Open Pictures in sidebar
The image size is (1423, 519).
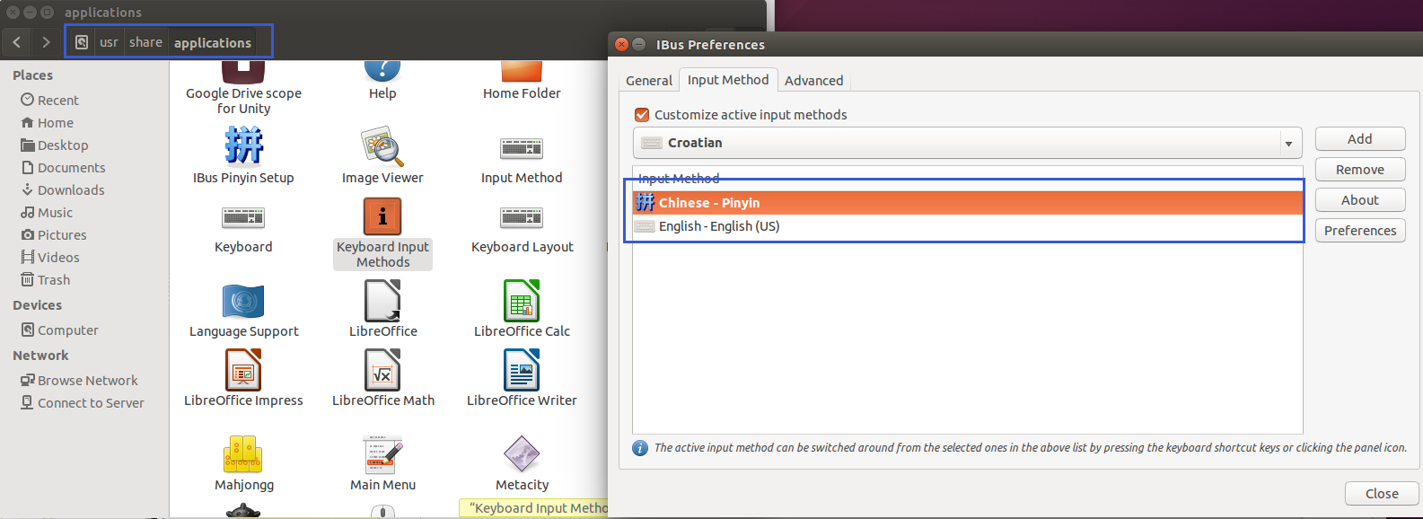[x=62, y=235]
